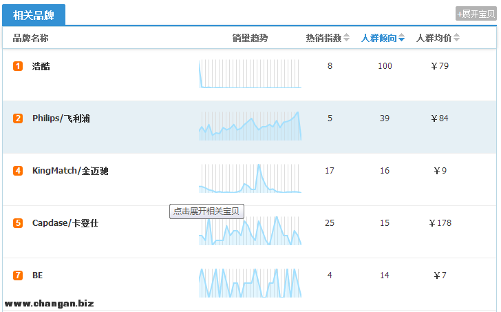Select the Philips/飞利浦 brand name

click(x=61, y=118)
